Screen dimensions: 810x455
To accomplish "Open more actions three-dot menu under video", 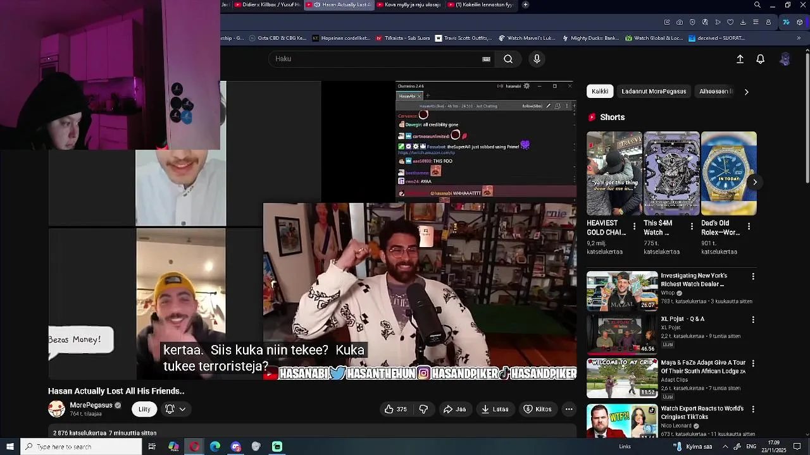I will coord(569,409).
